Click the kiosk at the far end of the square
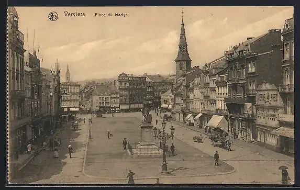Screen dimensions: 300x190 pyautogui.click(x=99, y=113)
